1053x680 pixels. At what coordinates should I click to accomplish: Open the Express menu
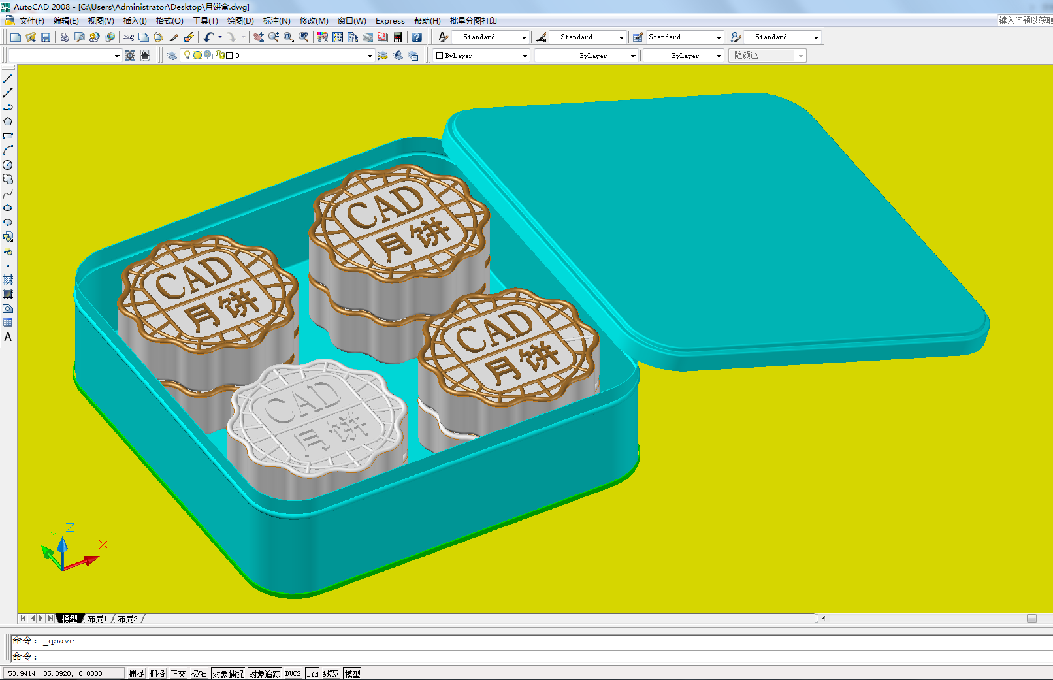point(390,21)
